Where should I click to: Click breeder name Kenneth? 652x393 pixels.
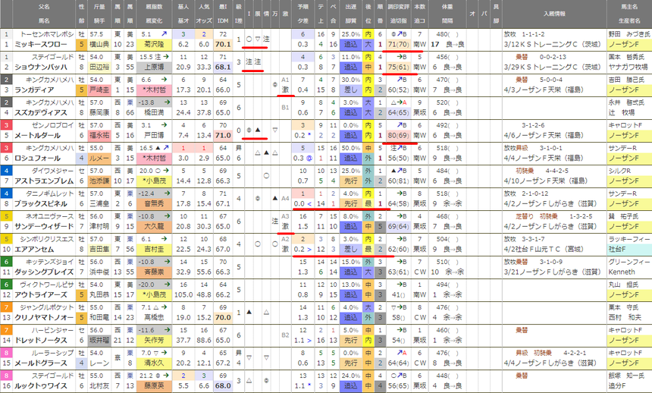[622, 272]
